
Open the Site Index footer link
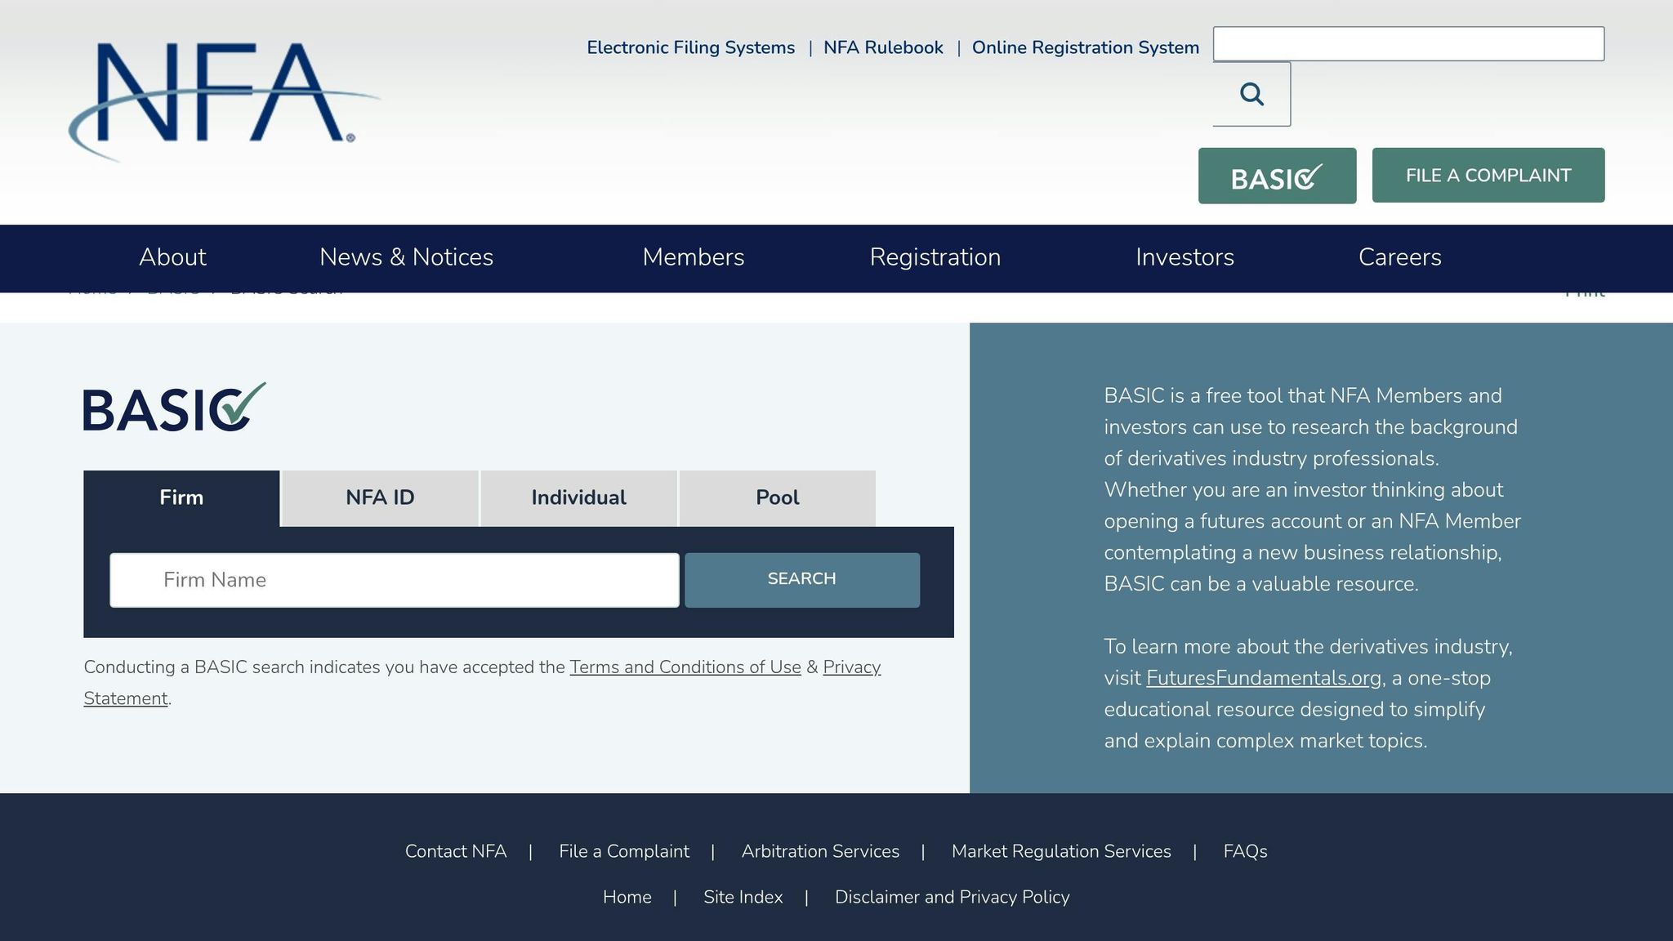[743, 897]
